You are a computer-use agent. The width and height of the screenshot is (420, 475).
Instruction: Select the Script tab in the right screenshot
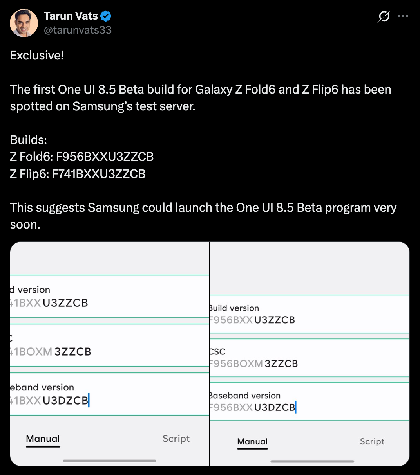(x=372, y=441)
